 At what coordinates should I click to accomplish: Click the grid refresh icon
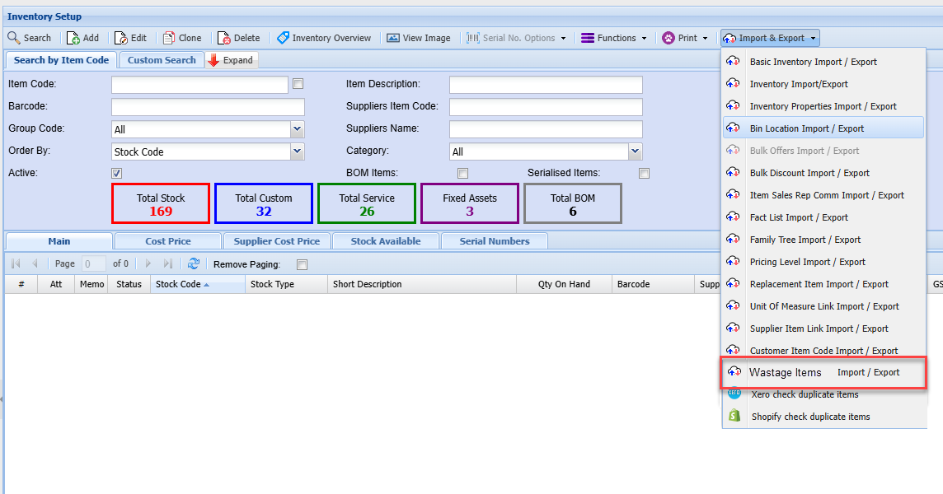[193, 263]
